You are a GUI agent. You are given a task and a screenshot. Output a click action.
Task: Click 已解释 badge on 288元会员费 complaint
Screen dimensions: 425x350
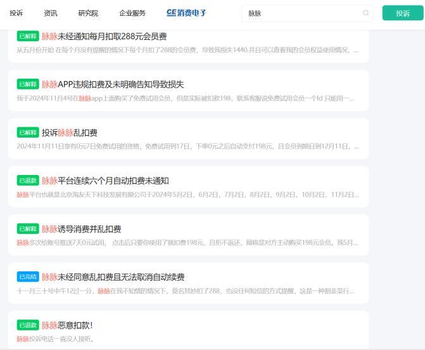(28, 36)
